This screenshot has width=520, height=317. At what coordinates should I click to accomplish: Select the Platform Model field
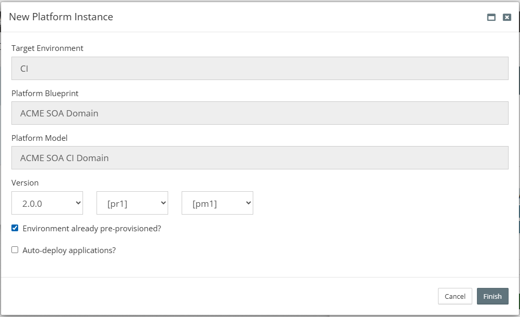tap(260, 157)
